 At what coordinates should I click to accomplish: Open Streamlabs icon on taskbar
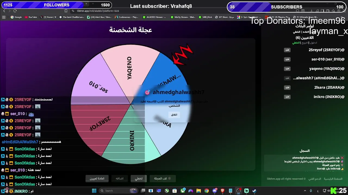[x=246, y=191]
